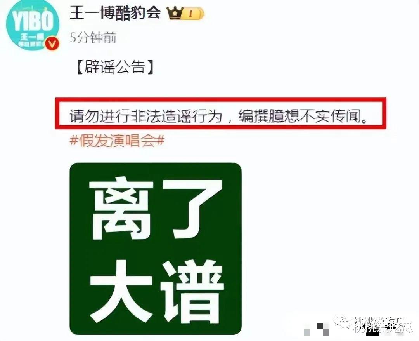
Task: Click the WeChat logo in watermark
Action: (x=343, y=322)
